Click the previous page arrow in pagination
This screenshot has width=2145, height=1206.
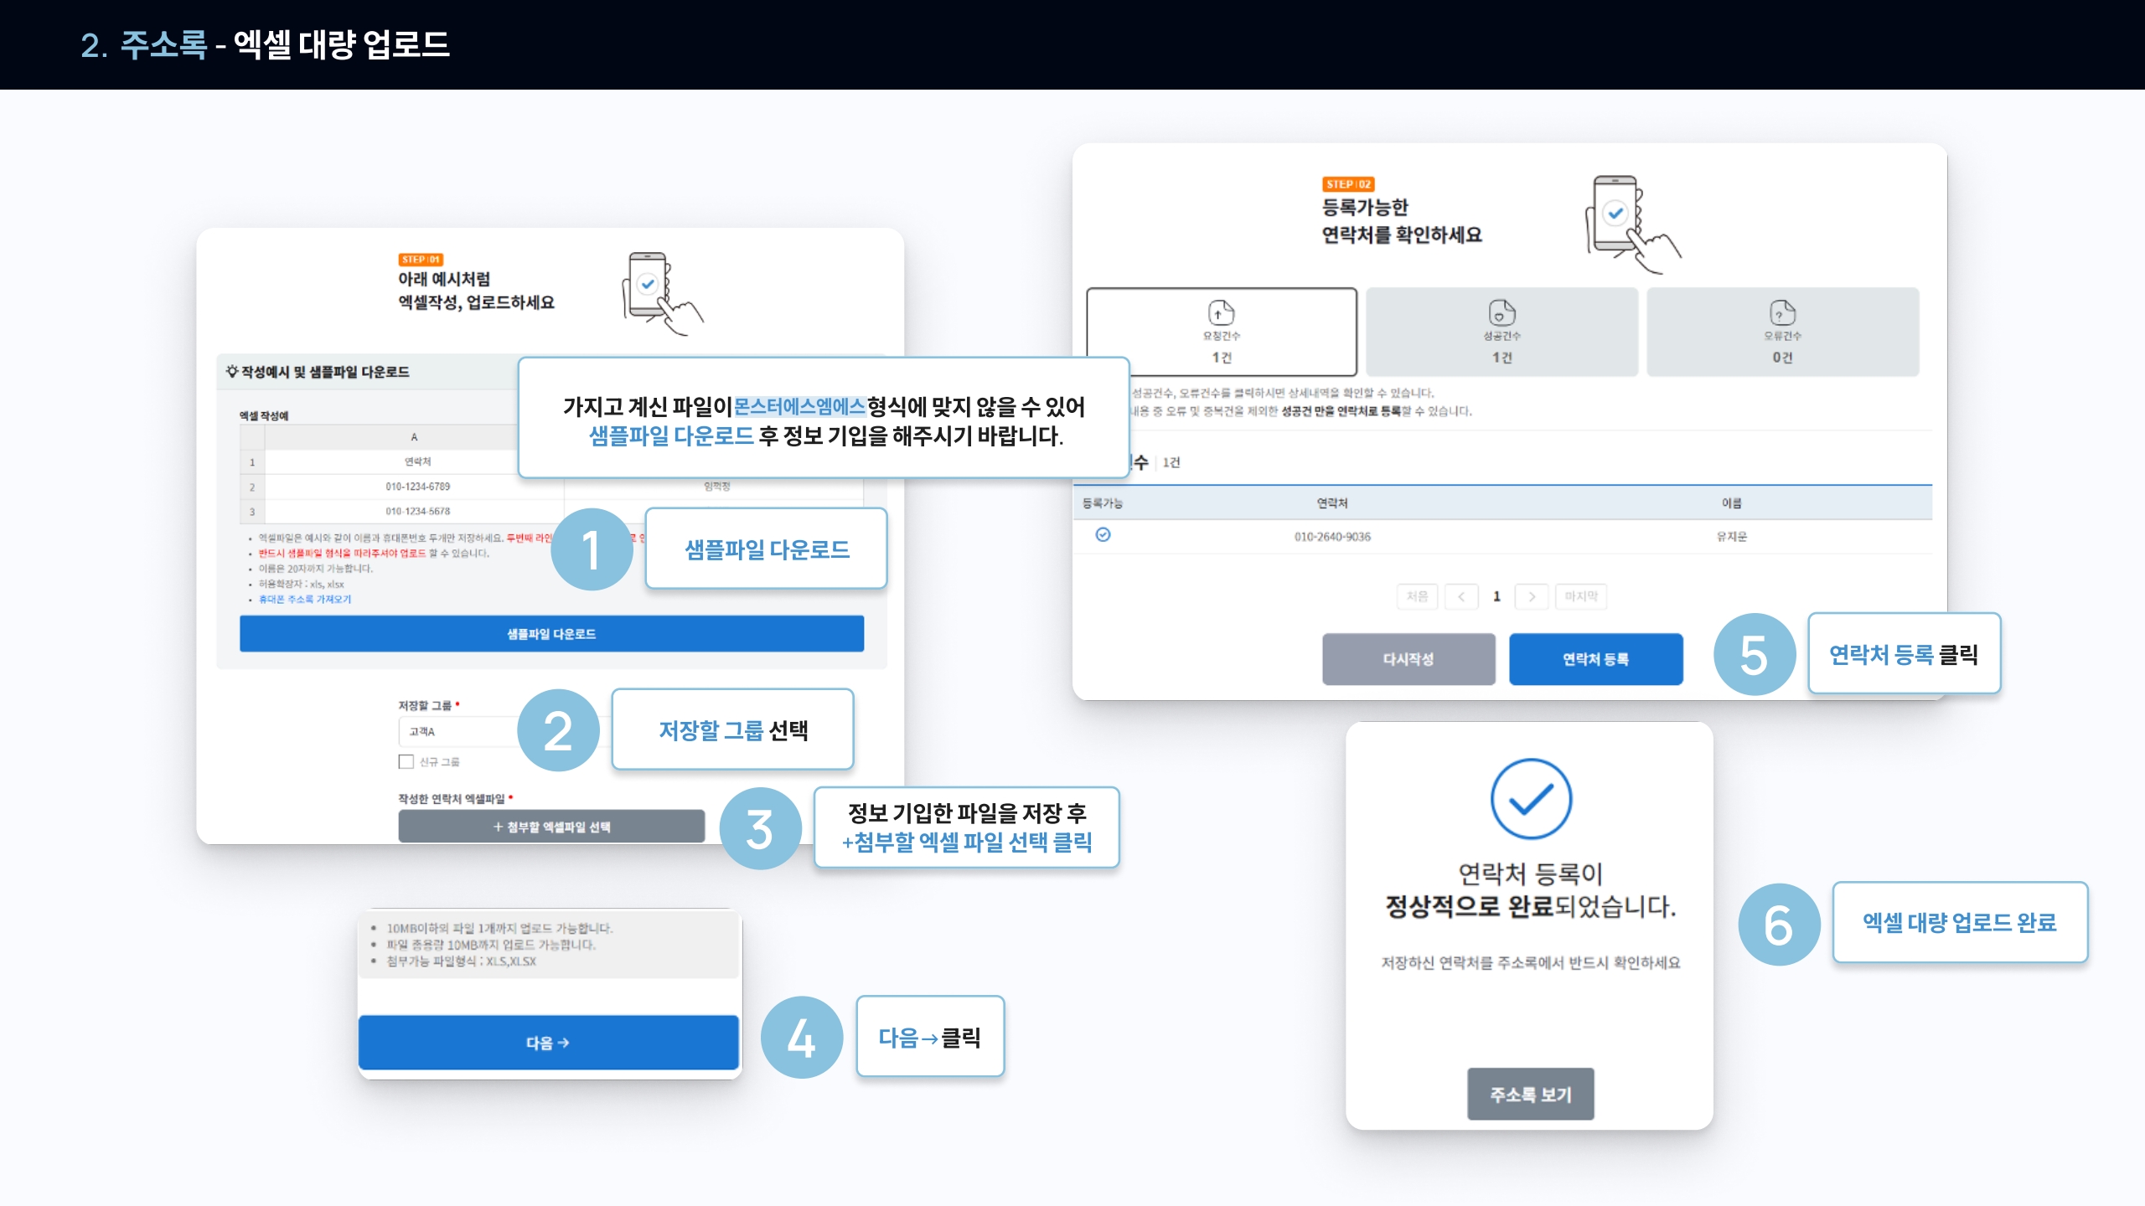click(x=1461, y=596)
